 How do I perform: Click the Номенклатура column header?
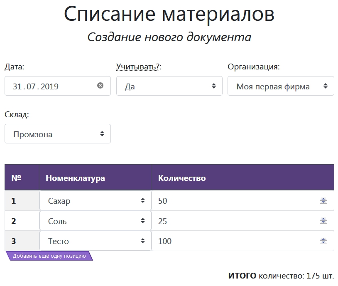(75, 178)
